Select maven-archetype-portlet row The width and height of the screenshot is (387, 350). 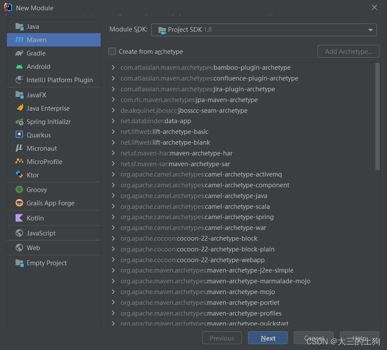(x=242, y=303)
